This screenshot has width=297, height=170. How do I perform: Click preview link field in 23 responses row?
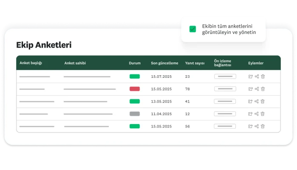click(x=225, y=76)
